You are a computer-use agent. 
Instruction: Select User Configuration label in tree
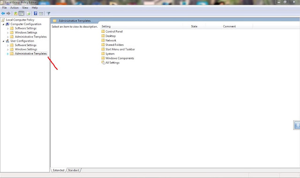[22, 41]
